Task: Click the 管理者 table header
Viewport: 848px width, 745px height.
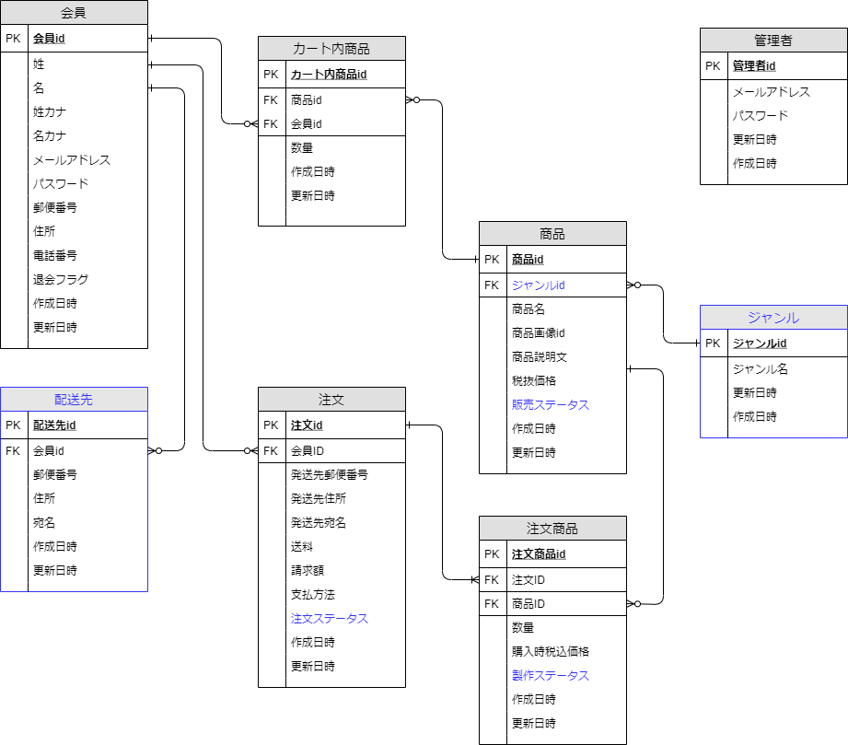Action: click(773, 40)
